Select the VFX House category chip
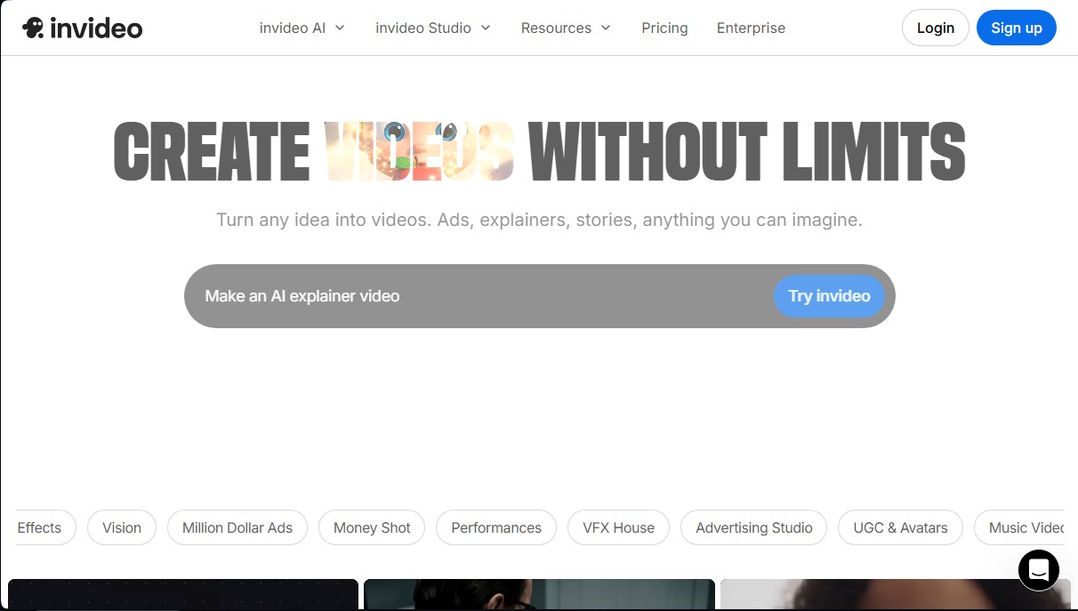Screen dimensions: 1078x611 coord(618,527)
